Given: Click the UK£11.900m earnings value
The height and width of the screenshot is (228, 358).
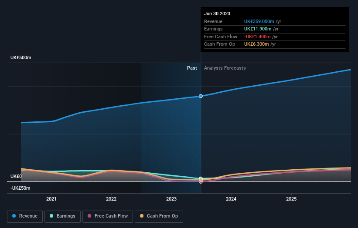Looking at the screenshot, I should click(x=258, y=29).
